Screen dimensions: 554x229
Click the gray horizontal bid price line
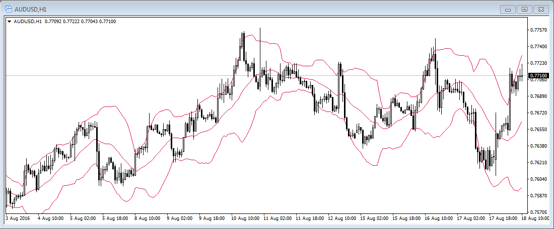point(151,75)
